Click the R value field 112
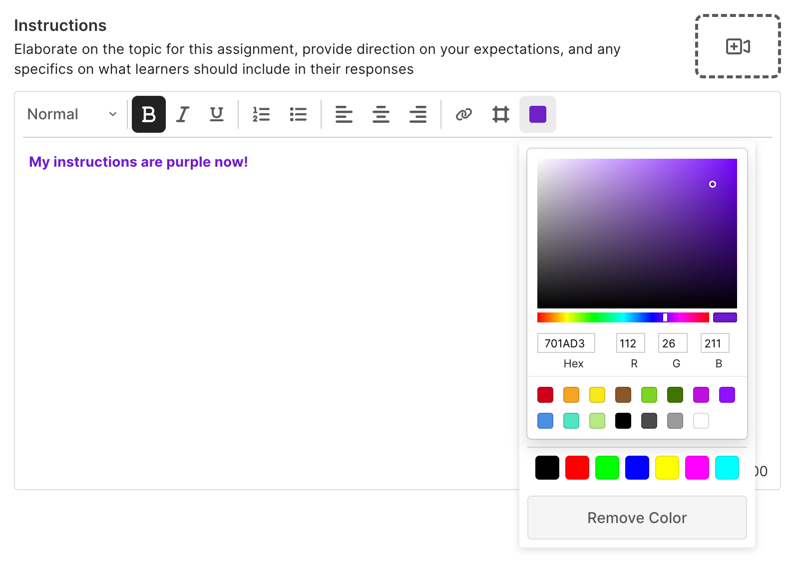Viewport: 796px width, 563px height. 630,343
